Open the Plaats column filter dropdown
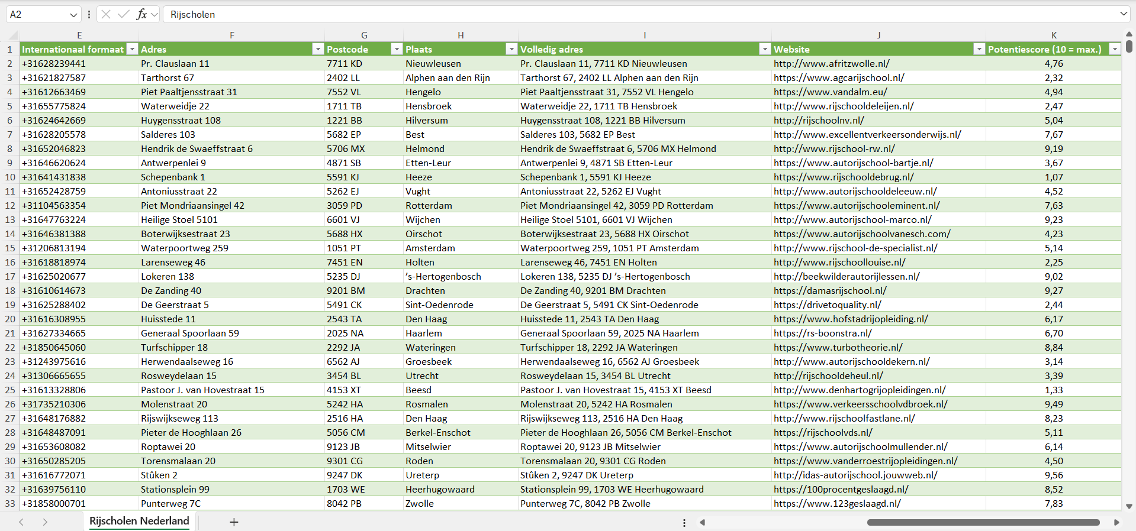Viewport: 1136px width, 531px height. pos(511,49)
